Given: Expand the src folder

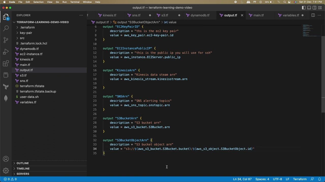Looking at the screenshot, I should (x=22, y=38).
